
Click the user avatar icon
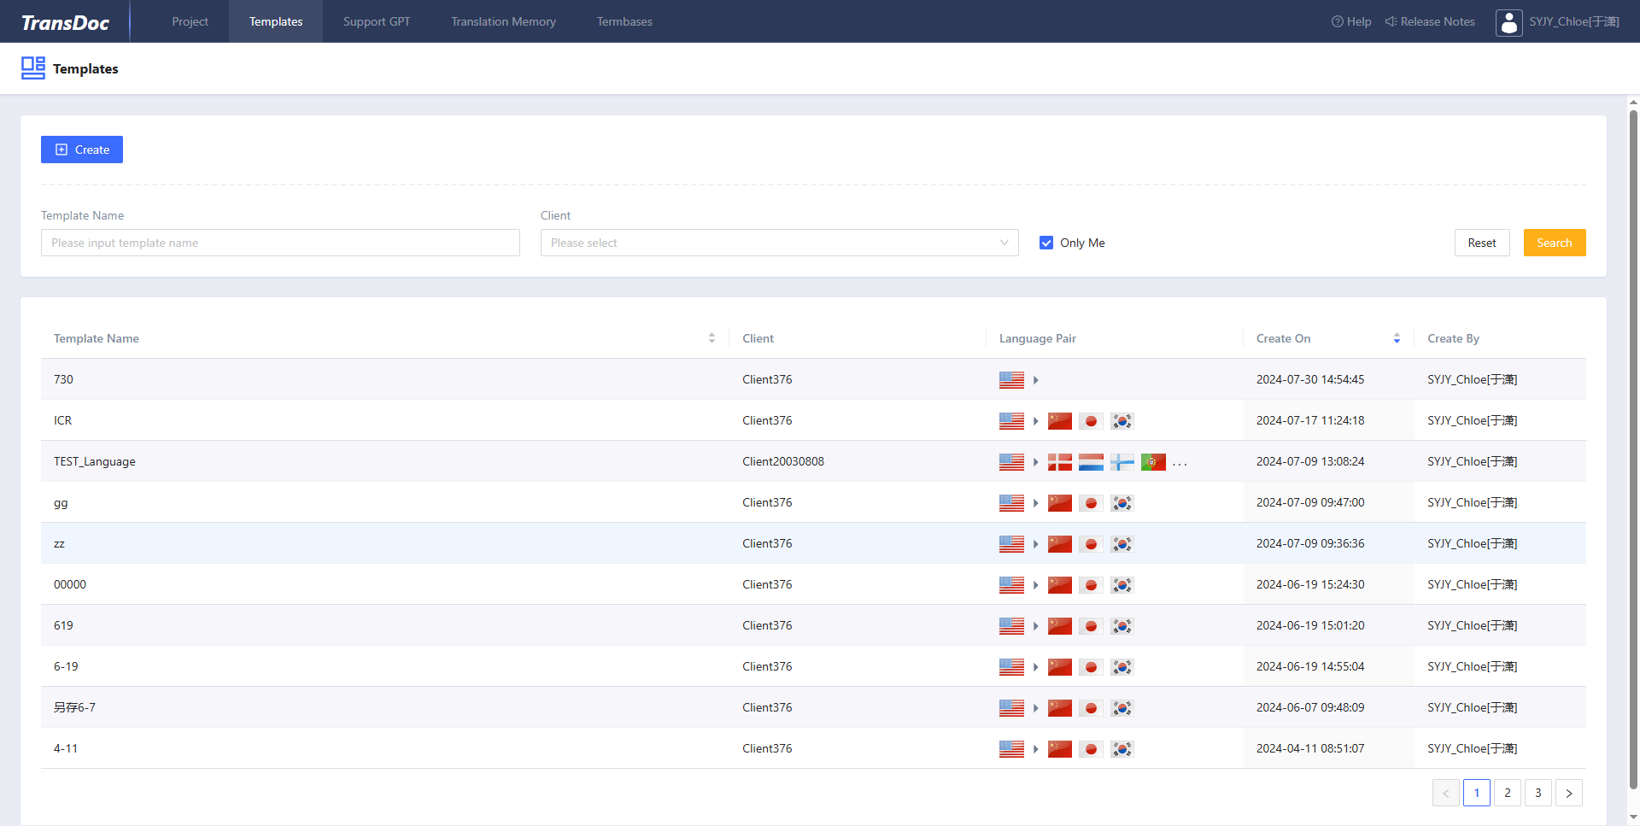pos(1509,22)
